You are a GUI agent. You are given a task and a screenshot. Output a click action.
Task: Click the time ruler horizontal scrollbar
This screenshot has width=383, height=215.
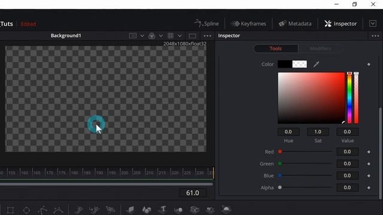(x=107, y=184)
